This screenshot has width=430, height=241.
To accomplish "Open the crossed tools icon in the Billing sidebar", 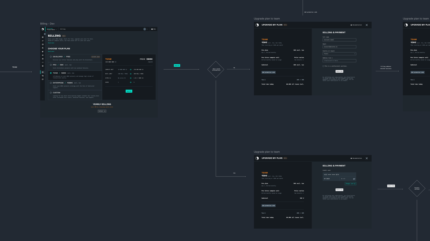I will coord(43,59).
